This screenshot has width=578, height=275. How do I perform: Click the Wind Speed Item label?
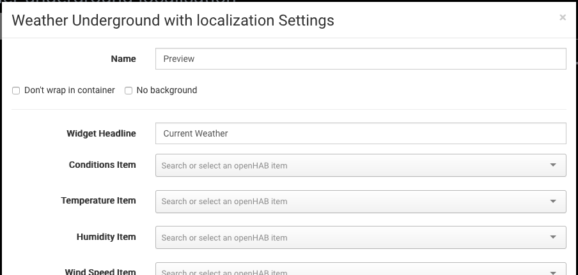point(100,271)
